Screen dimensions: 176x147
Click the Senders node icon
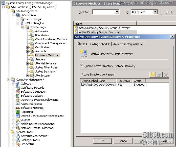[32, 59]
